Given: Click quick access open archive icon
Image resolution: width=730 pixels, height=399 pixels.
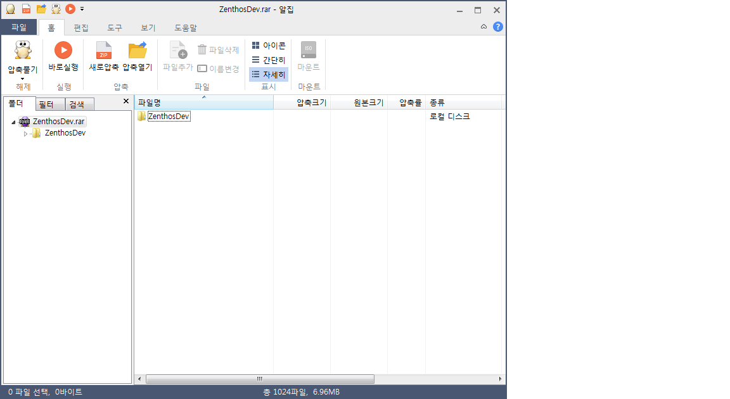Looking at the screenshot, I should (41, 9).
